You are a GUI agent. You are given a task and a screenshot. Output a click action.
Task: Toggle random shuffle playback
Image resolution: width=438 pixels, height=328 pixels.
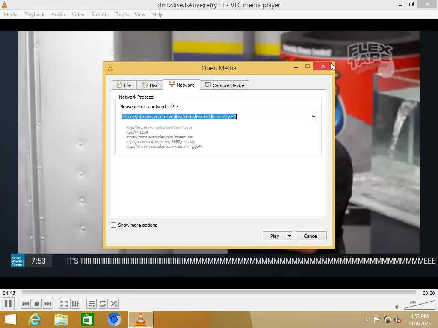click(x=114, y=304)
